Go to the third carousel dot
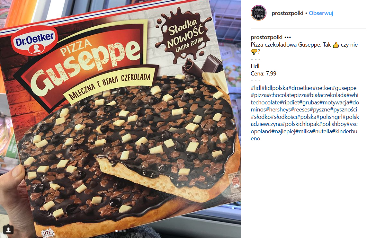 [x=124, y=231]
